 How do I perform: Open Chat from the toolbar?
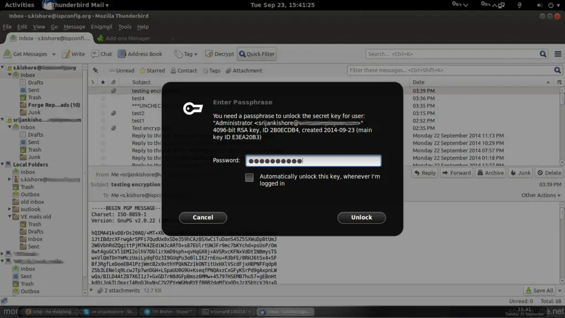coord(102,54)
